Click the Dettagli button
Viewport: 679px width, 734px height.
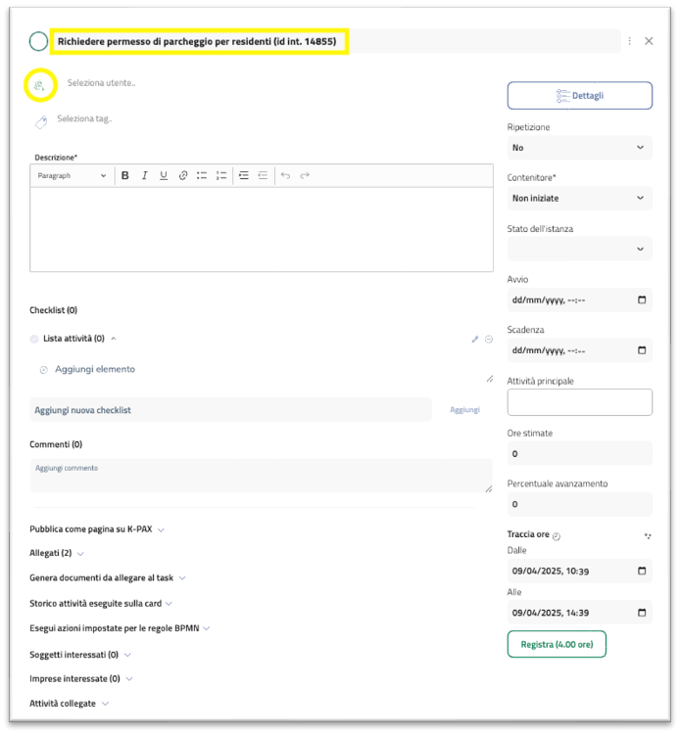(x=579, y=96)
